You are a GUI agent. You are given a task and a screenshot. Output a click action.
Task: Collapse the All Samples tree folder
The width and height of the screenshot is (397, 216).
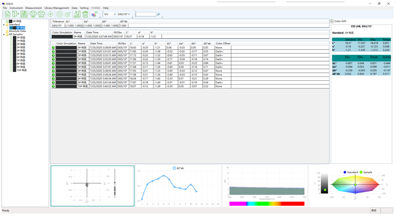click(3, 34)
